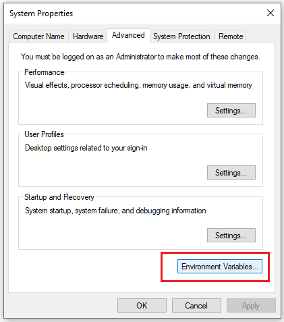Switch to the Remote tab

231,36
